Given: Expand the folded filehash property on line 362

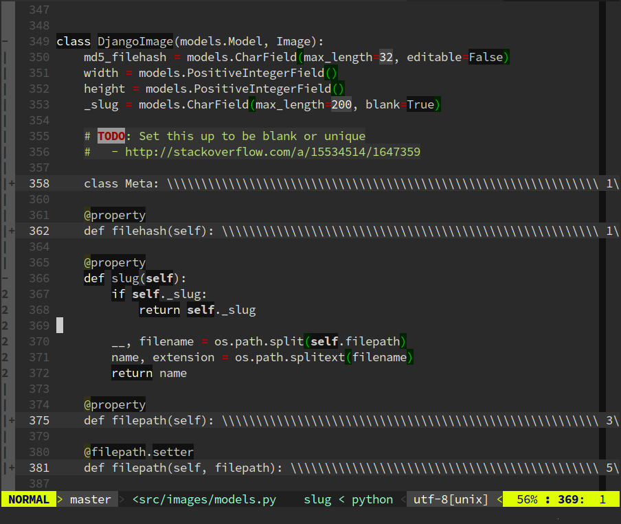Looking at the screenshot, I should [11, 231].
